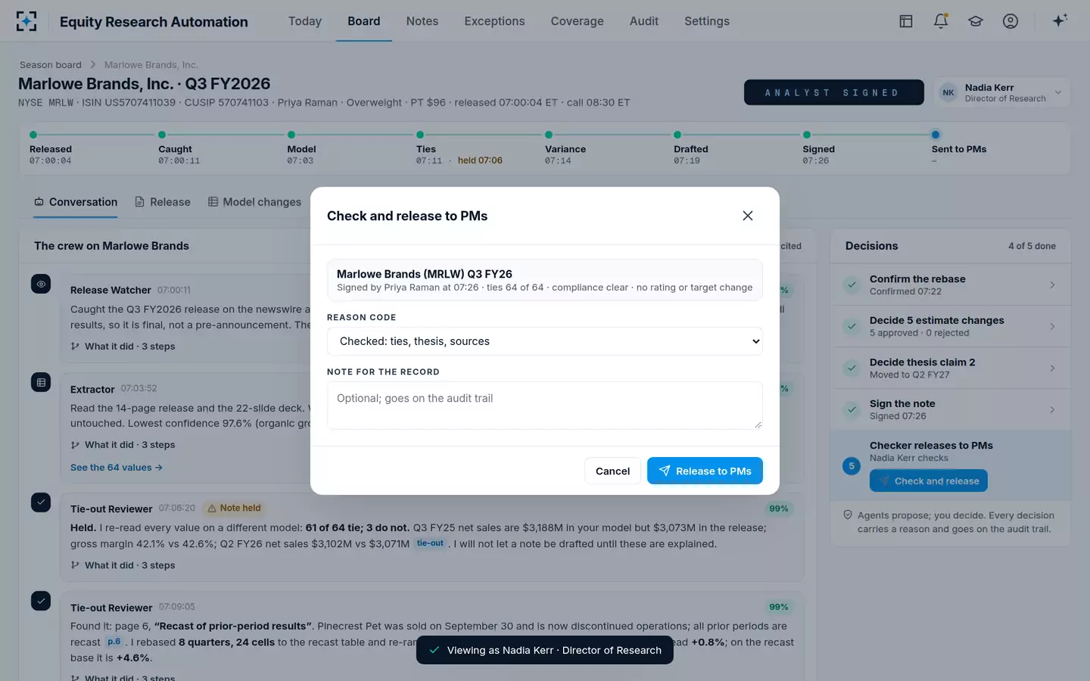Click the graduation cap help icon
1090x681 pixels.
976,21
